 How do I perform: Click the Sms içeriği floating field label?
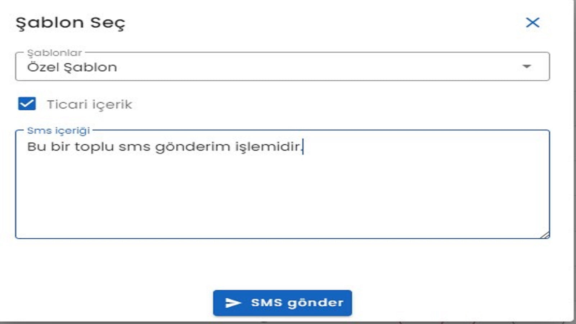click(58, 131)
